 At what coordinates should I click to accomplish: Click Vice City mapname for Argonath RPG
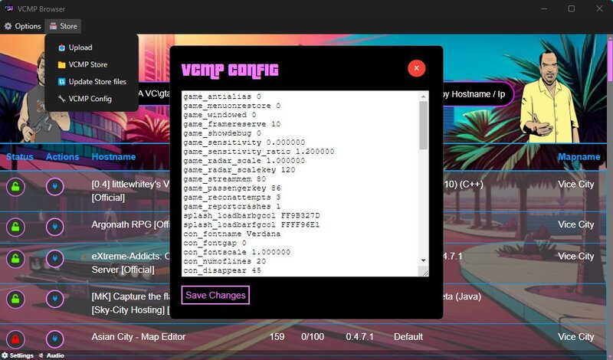pyautogui.click(x=575, y=224)
